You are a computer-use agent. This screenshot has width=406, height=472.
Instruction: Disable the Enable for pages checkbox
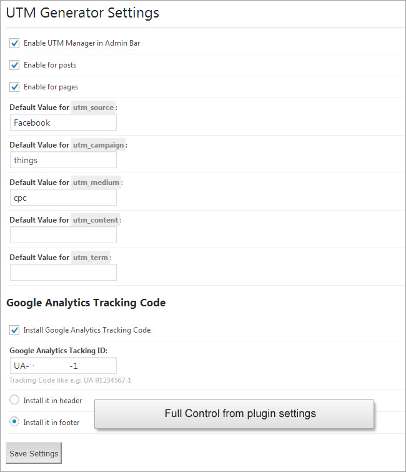point(14,87)
